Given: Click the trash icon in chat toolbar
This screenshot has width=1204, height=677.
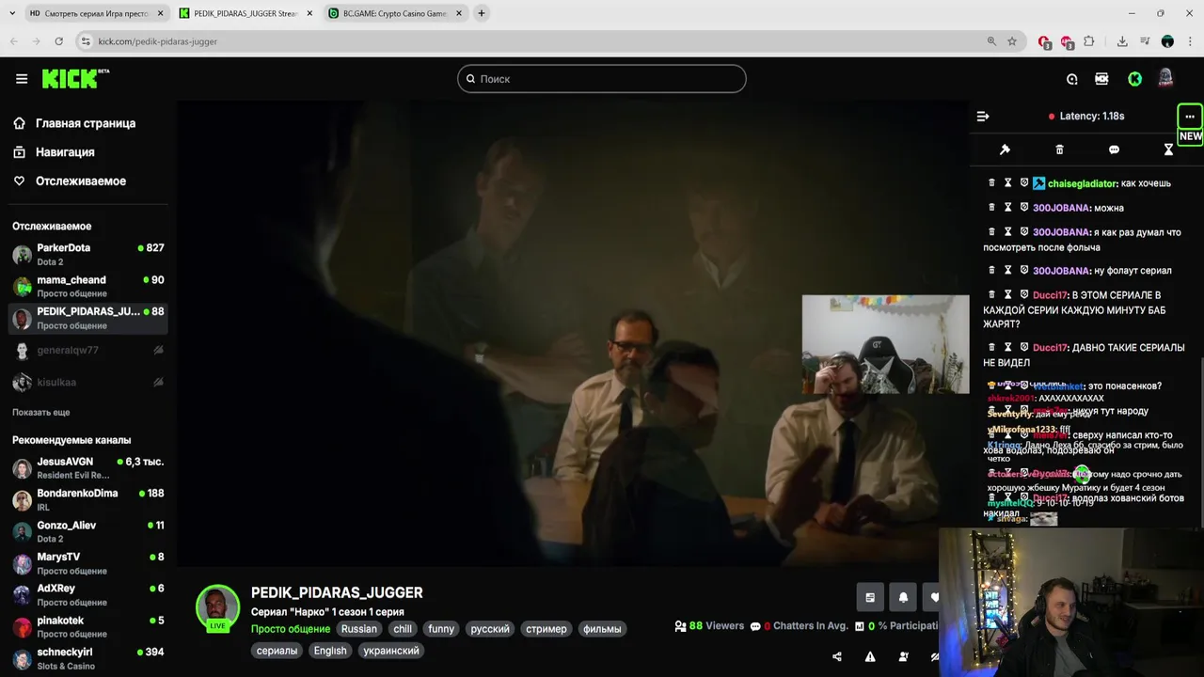Looking at the screenshot, I should (x=1059, y=150).
